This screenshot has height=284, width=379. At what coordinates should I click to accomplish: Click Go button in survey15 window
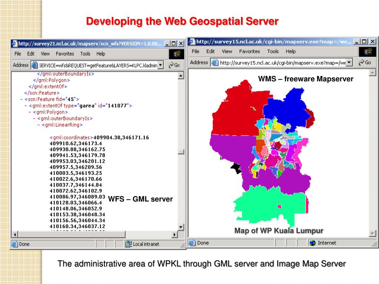pos(365,62)
